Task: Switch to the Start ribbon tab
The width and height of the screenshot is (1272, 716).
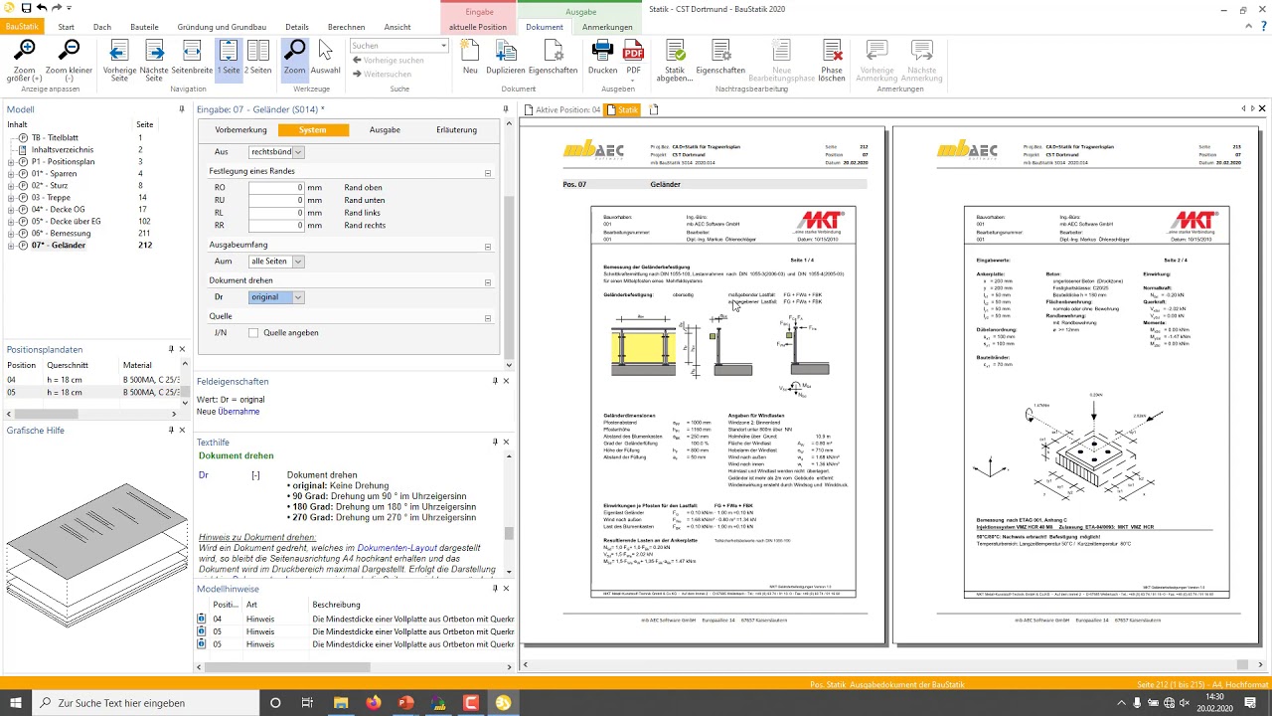Action: (x=67, y=27)
